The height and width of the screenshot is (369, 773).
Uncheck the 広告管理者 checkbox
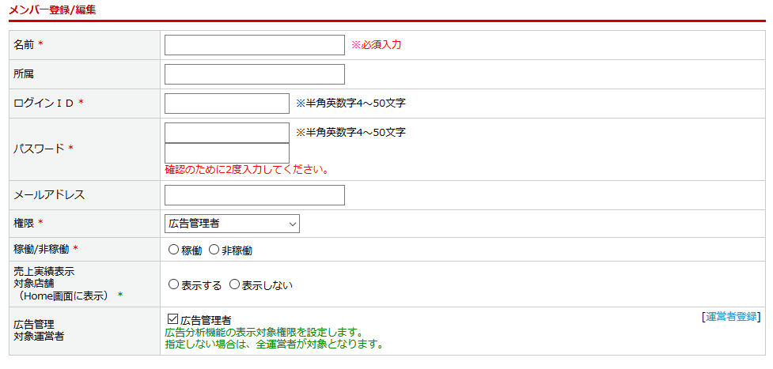tap(173, 319)
